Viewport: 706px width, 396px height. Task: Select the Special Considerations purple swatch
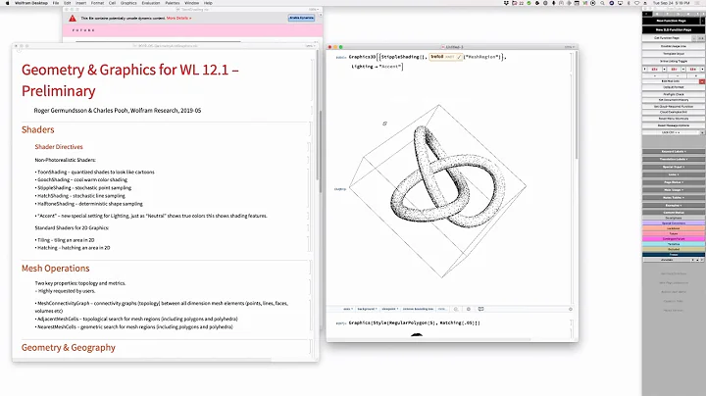tap(674, 223)
